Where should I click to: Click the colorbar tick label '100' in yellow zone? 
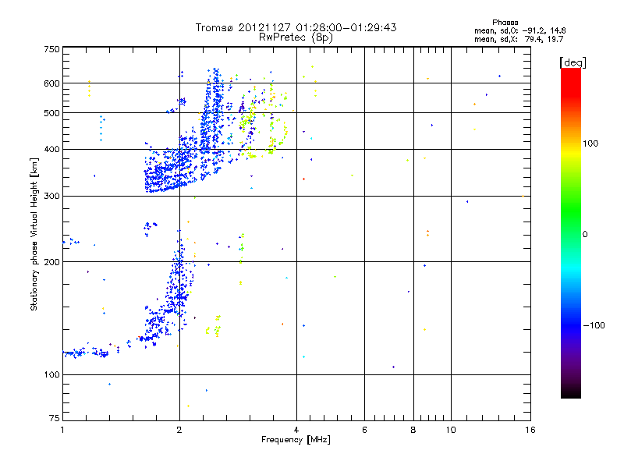click(x=590, y=144)
